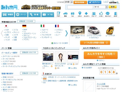This screenshot has width=122, height=92.
Task: Open the ブログ blog icon
Action: click(x=58, y=14)
